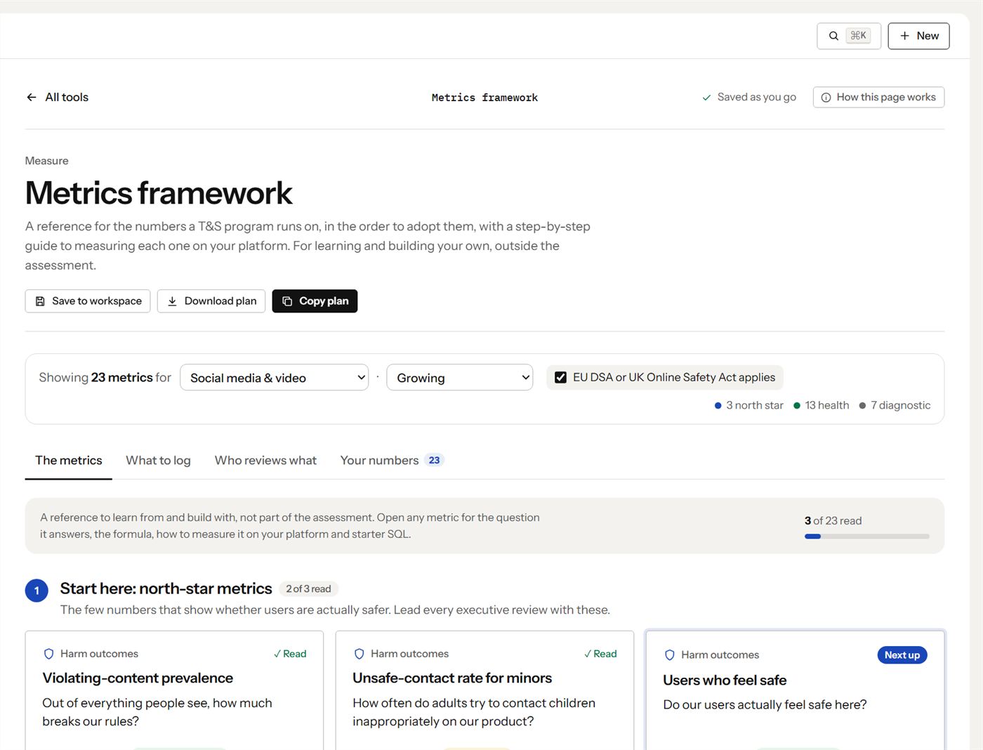The height and width of the screenshot is (750, 983).
Task: Open the Who reviews what tab
Action: pyautogui.click(x=265, y=461)
